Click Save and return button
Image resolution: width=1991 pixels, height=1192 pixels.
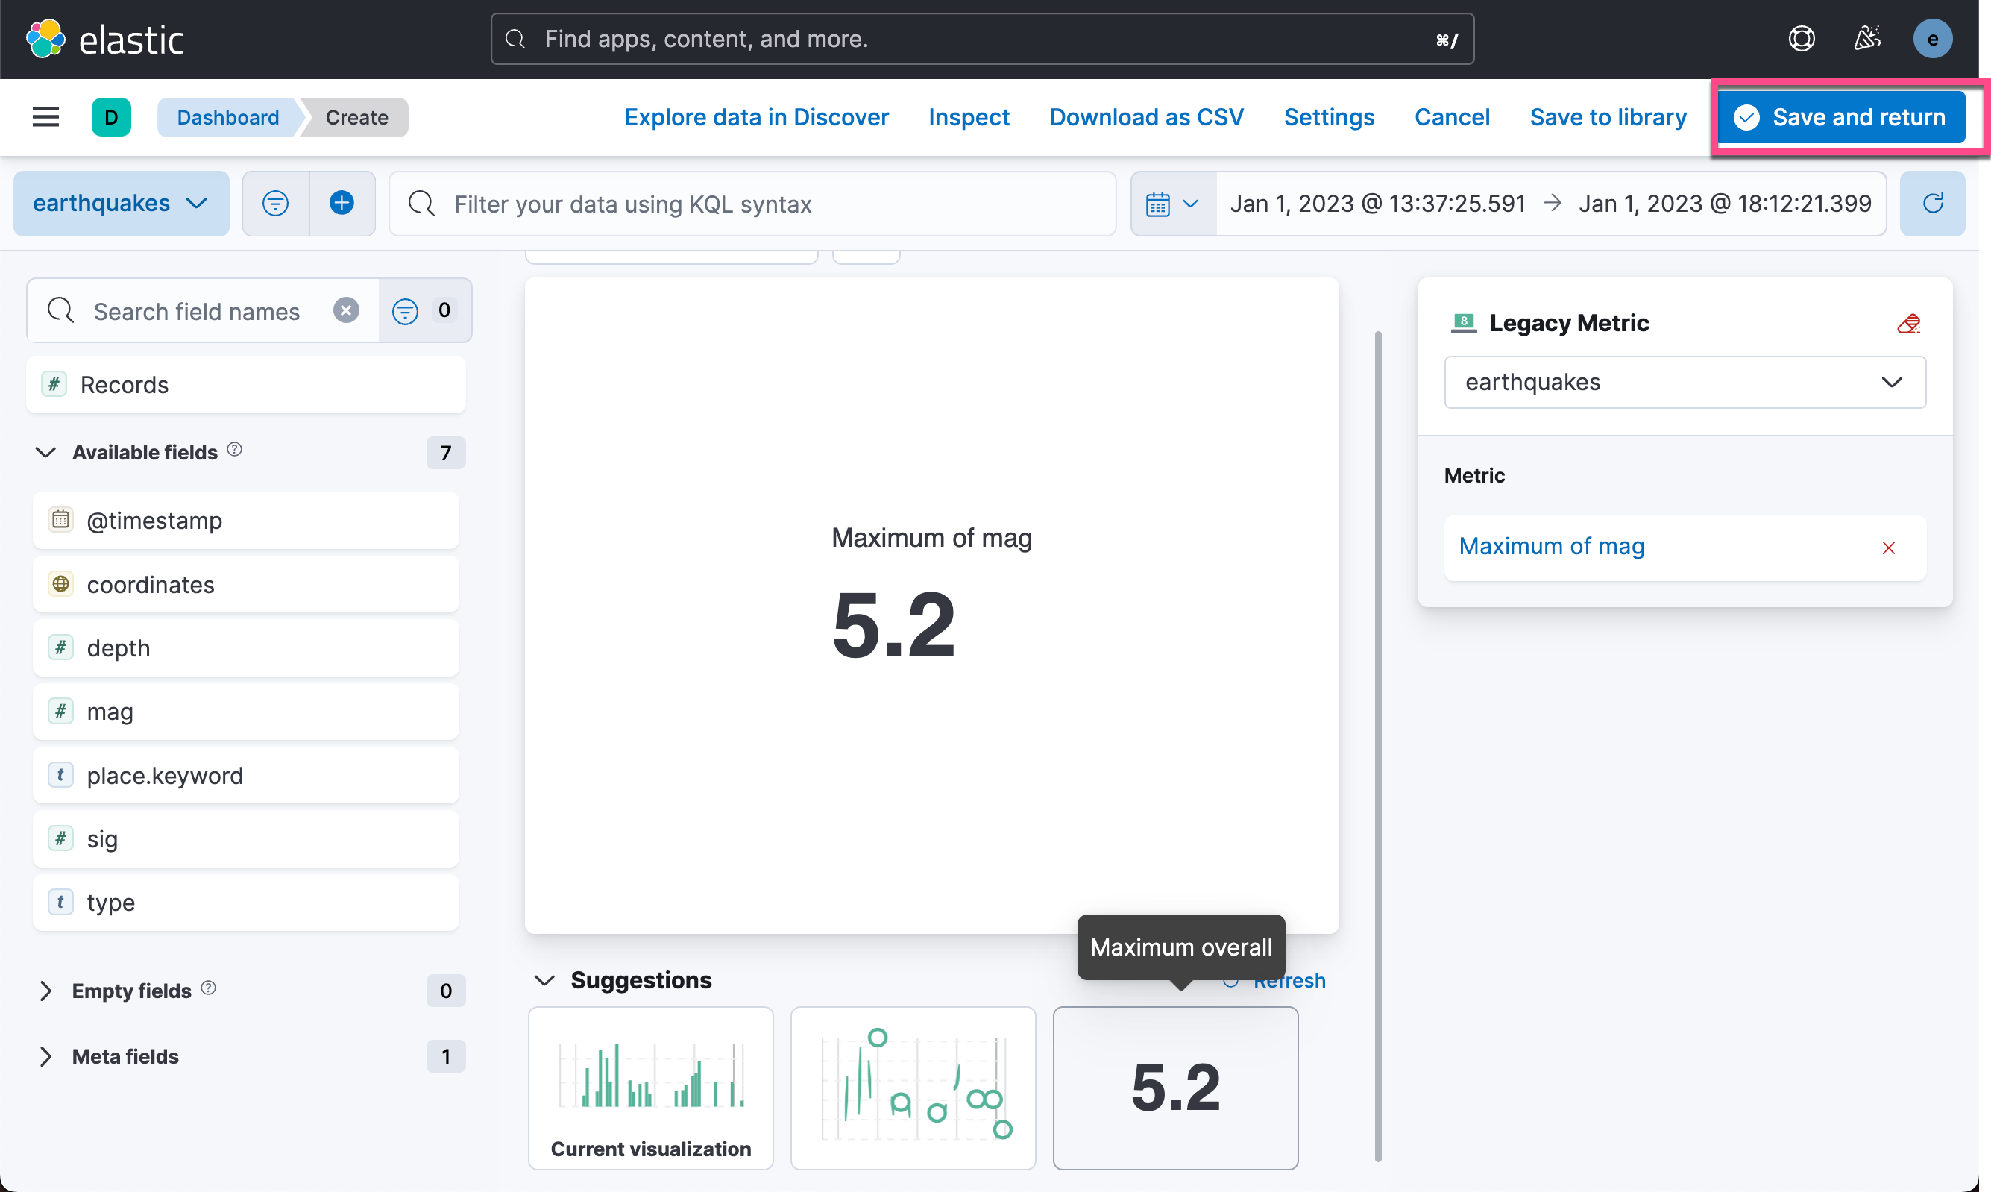(1840, 117)
